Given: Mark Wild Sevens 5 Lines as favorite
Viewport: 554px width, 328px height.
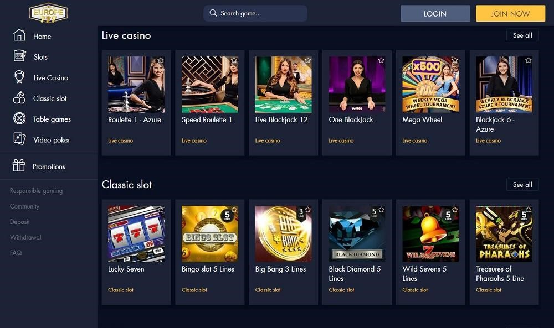Looking at the screenshot, I should point(455,210).
